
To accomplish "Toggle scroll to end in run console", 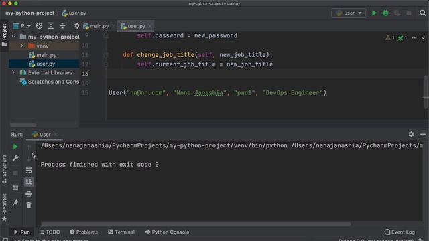I will [x=29, y=182].
